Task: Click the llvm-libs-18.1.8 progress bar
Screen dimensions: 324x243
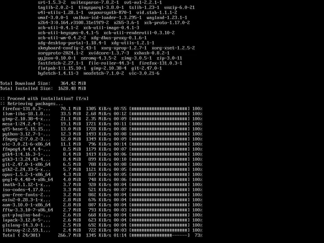Action: click(159, 114)
